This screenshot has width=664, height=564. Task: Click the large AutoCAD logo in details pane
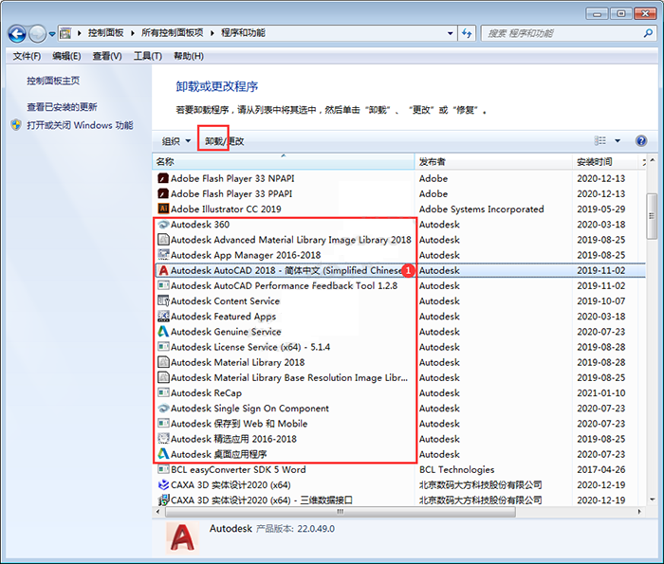(x=182, y=537)
